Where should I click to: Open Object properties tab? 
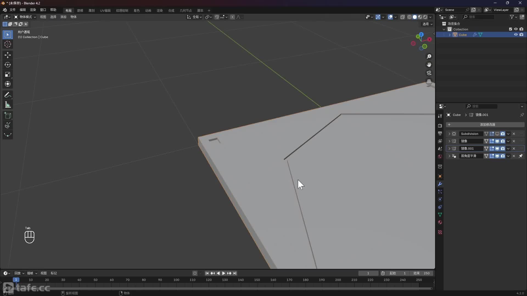[440, 176]
